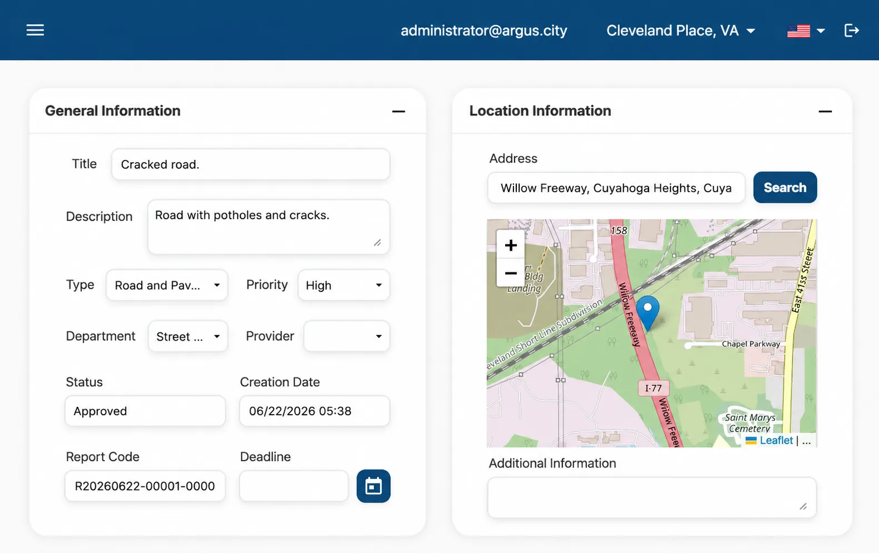This screenshot has height=553, width=879.
Task: Click the Creation Date field
Action: tap(314, 411)
